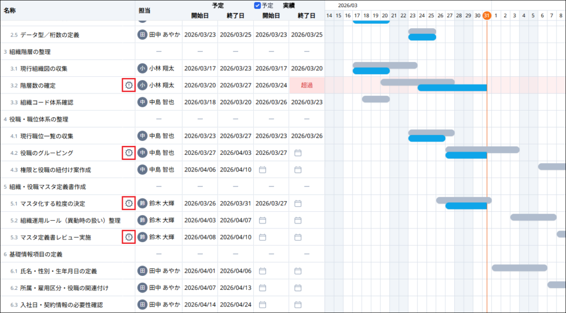The image size is (566, 313).
Task: Select the 役職・職位体系の整理 group row
Action: tap(39, 119)
